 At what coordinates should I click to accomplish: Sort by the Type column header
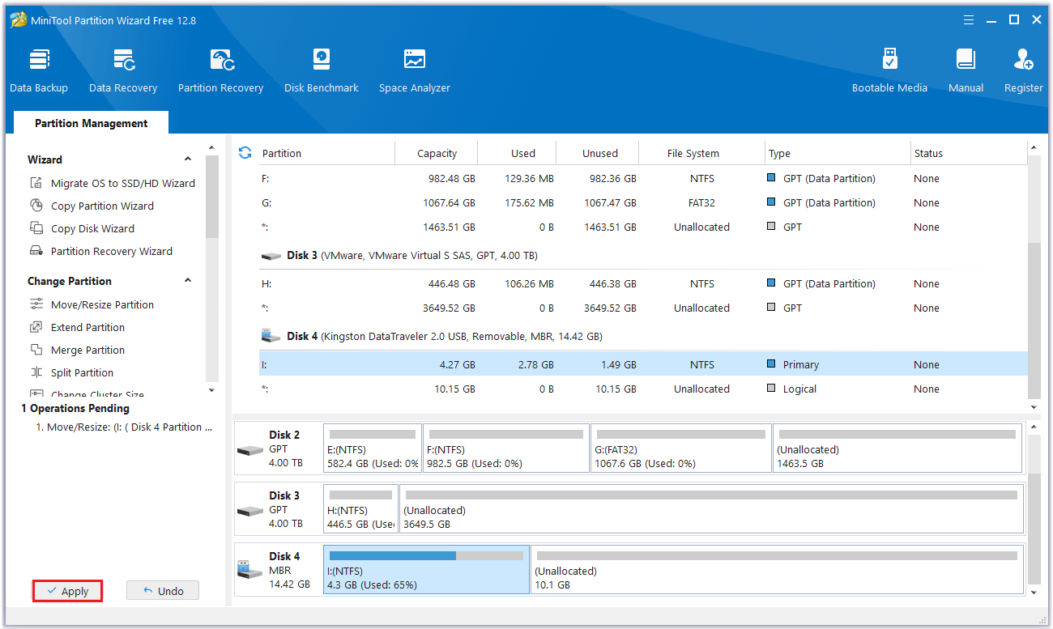(x=838, y=153)
